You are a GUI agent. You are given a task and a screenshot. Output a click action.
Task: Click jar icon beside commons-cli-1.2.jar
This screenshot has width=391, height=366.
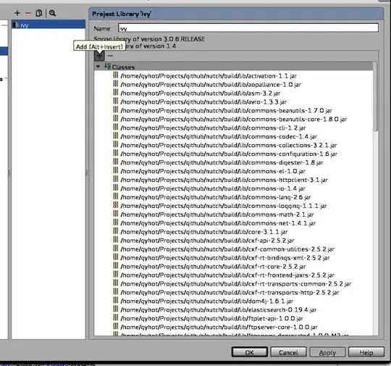tap(115, 127)
